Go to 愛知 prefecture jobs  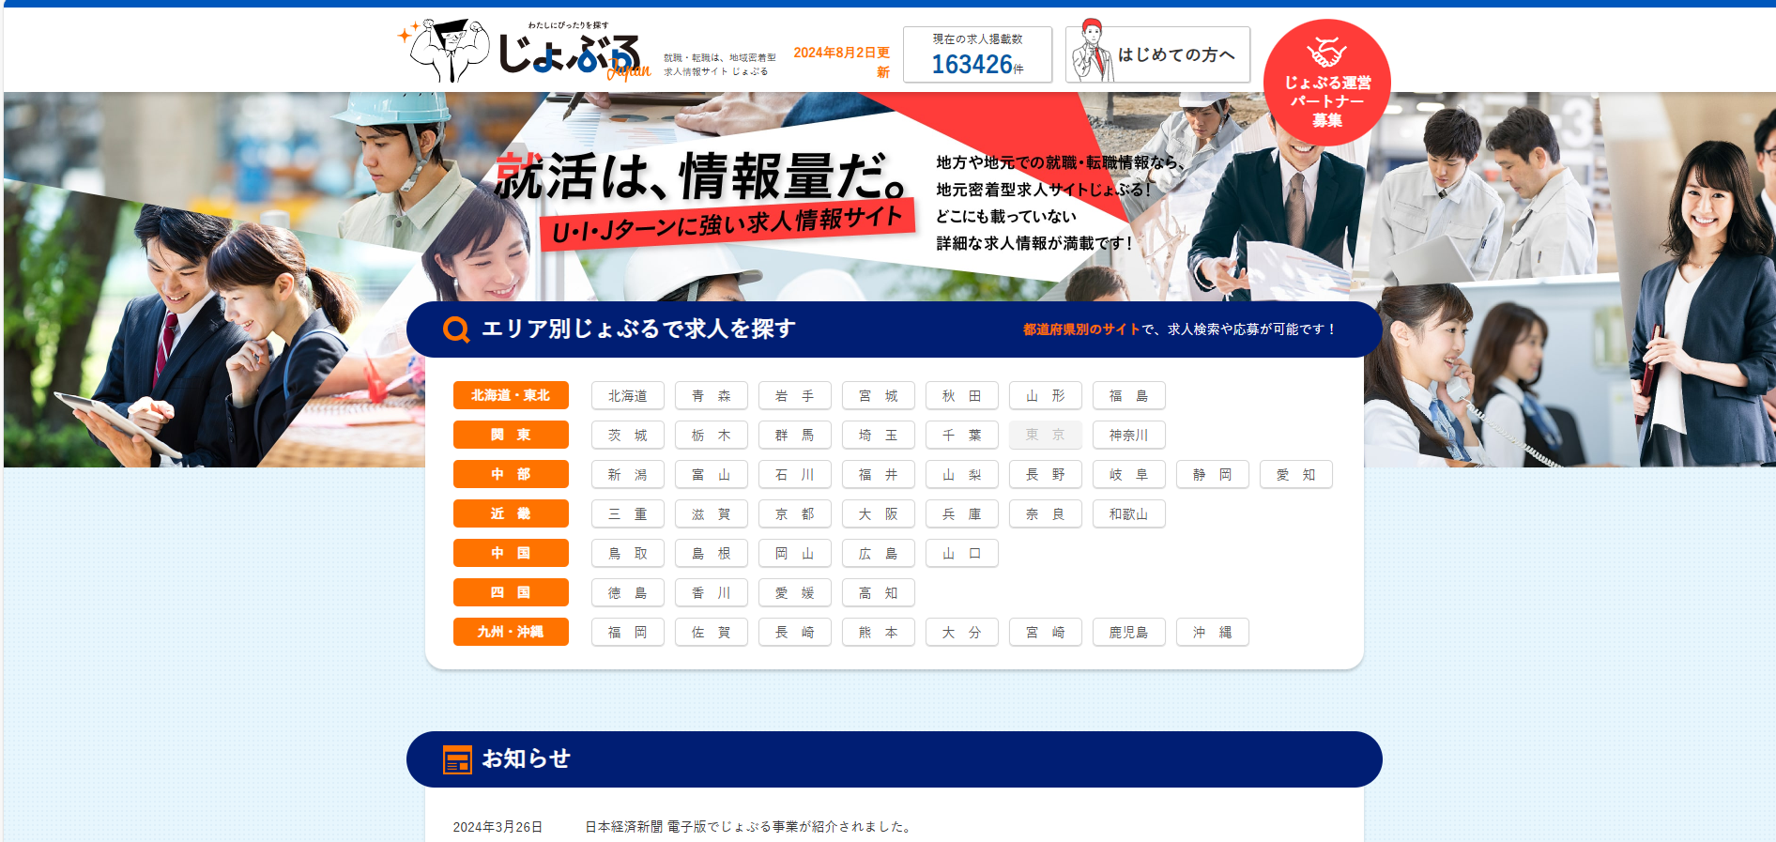point(1295,475)
